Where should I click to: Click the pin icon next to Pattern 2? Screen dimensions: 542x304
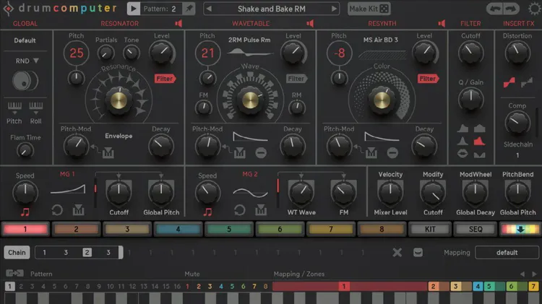189,9
